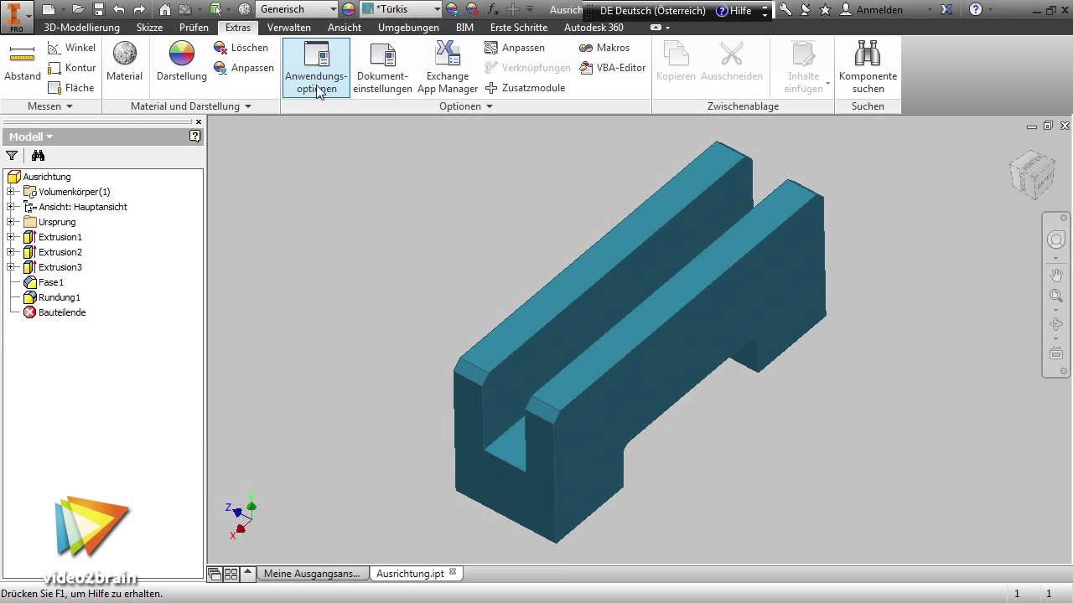Go to the Home view icon
Viewport: 1073px width, 603px height.
(165, 10)
